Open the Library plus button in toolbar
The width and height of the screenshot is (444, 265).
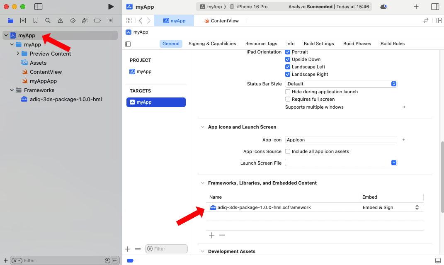[416, 7]
